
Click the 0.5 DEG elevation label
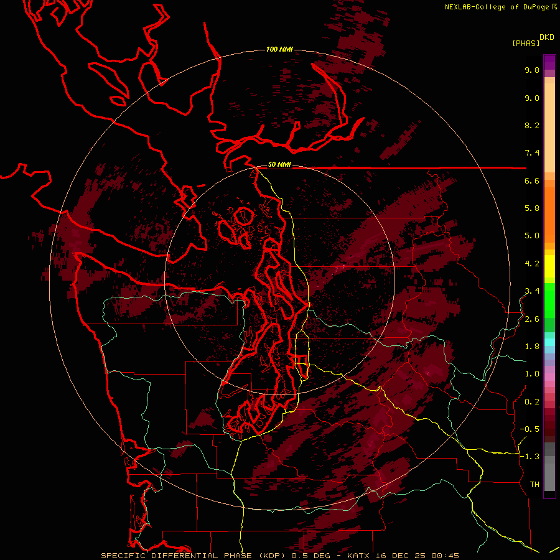point(312,556)
